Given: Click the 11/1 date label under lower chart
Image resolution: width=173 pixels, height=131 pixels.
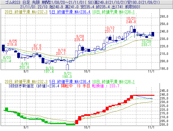Looking at the screenshot, I should click(151, 127).
